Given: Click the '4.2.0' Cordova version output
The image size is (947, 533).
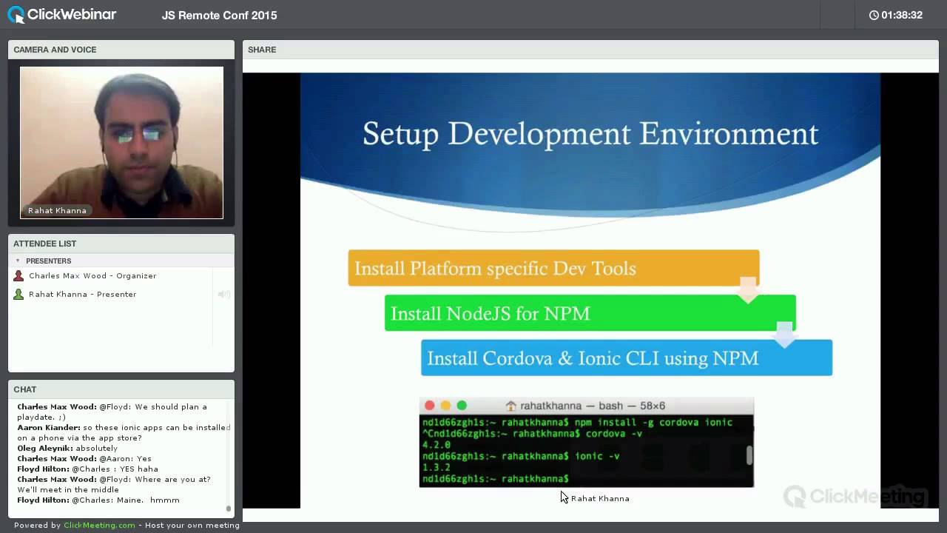Looking at the screenshot, I should (437, 446).
